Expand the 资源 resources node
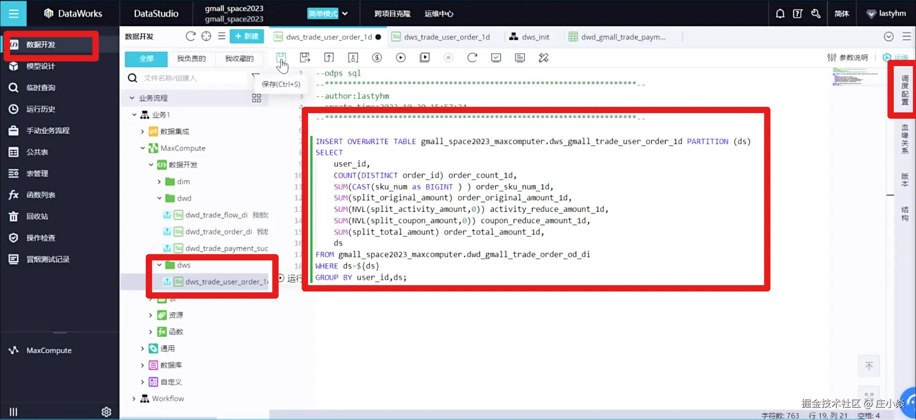 point(150,315)
